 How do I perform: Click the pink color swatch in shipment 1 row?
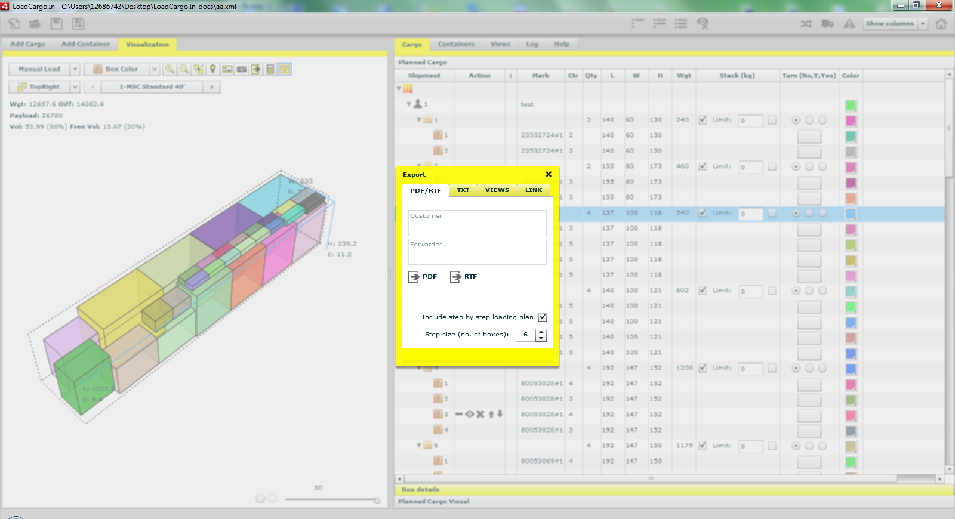(x=851, y=121)
